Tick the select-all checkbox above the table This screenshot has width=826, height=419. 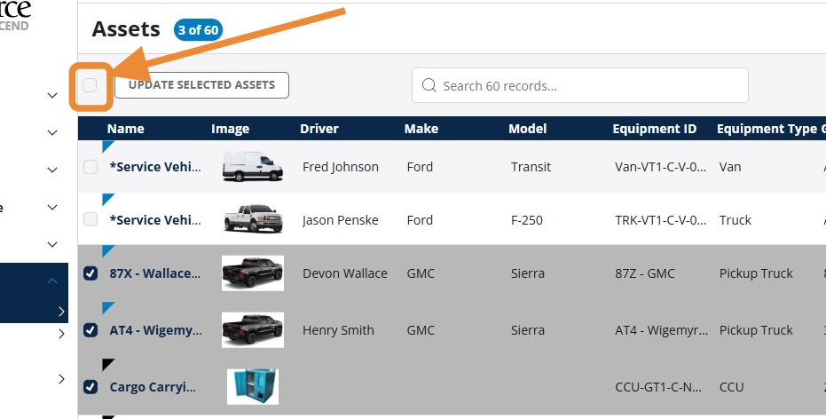tap(90, 85)
